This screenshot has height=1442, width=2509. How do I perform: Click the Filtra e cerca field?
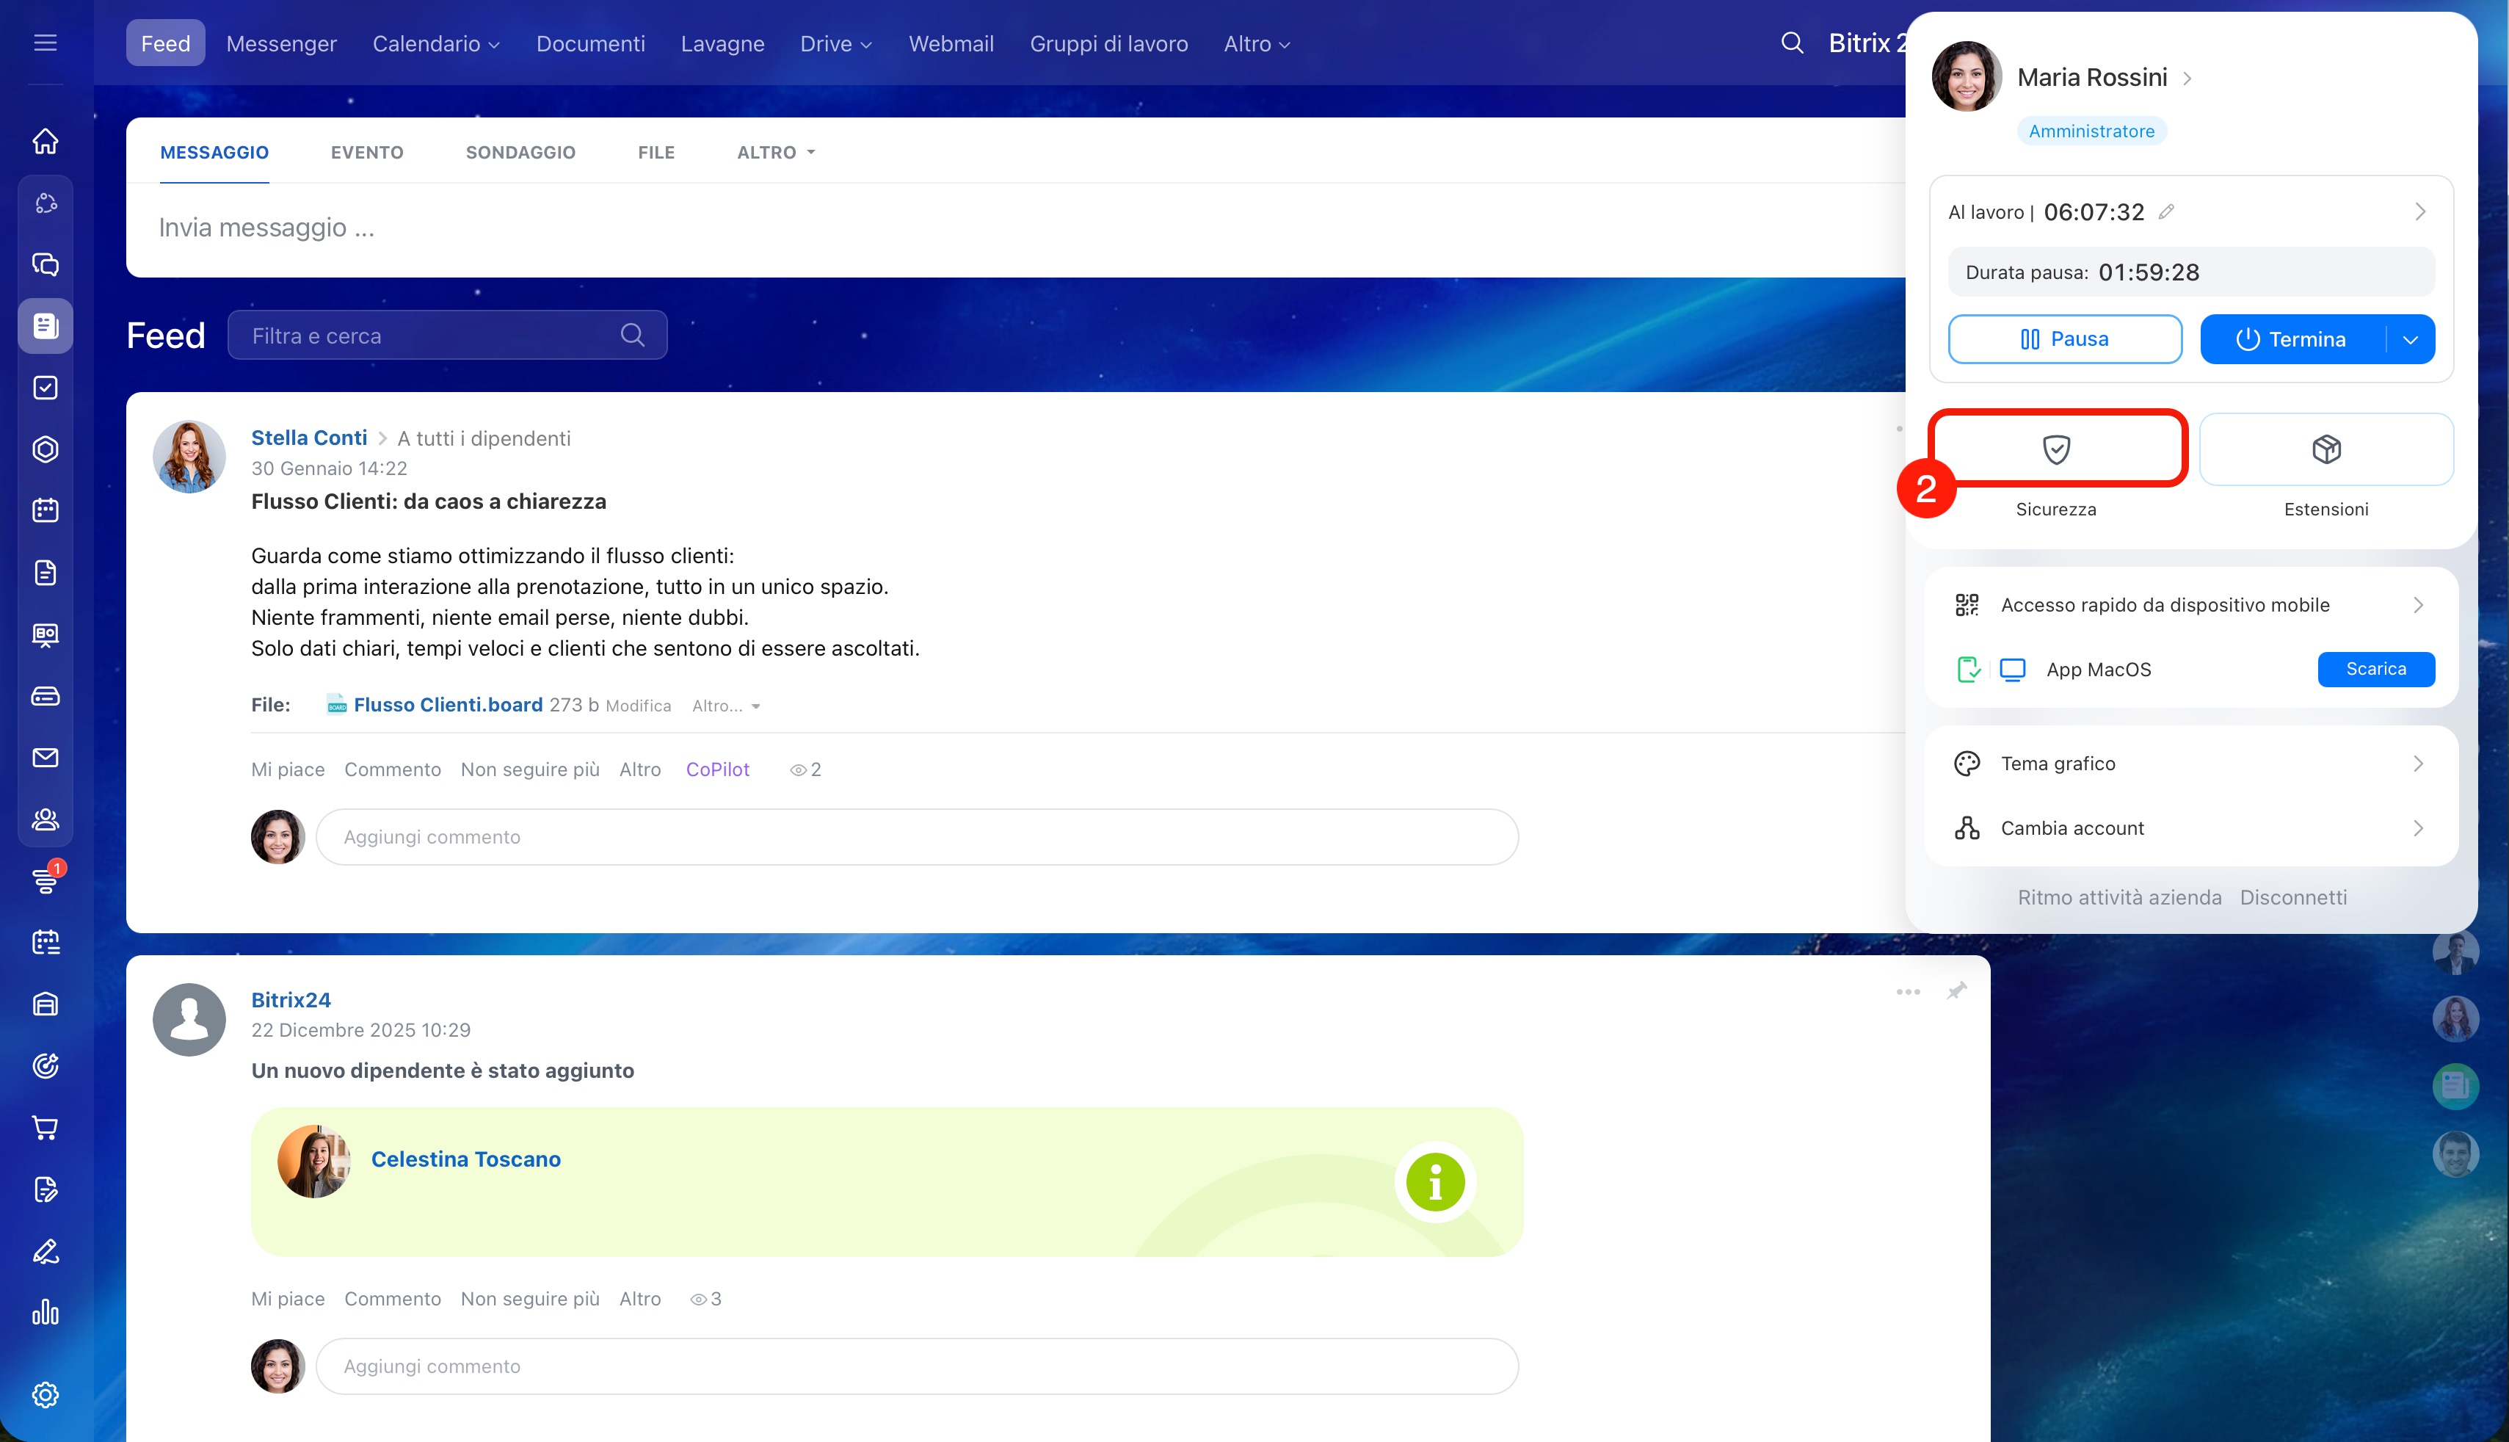(x=426, y=336)
